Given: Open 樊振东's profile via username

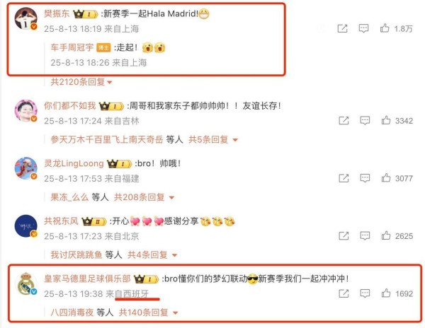Looking at the screenshot, I should [57, 13].
